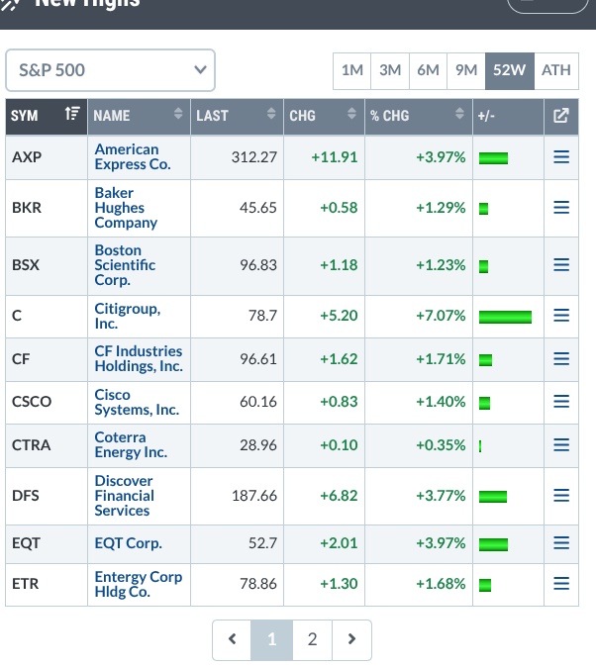Open the CF Industries Holdings link
The image size is (596, 668).
[x=139, y=358]
